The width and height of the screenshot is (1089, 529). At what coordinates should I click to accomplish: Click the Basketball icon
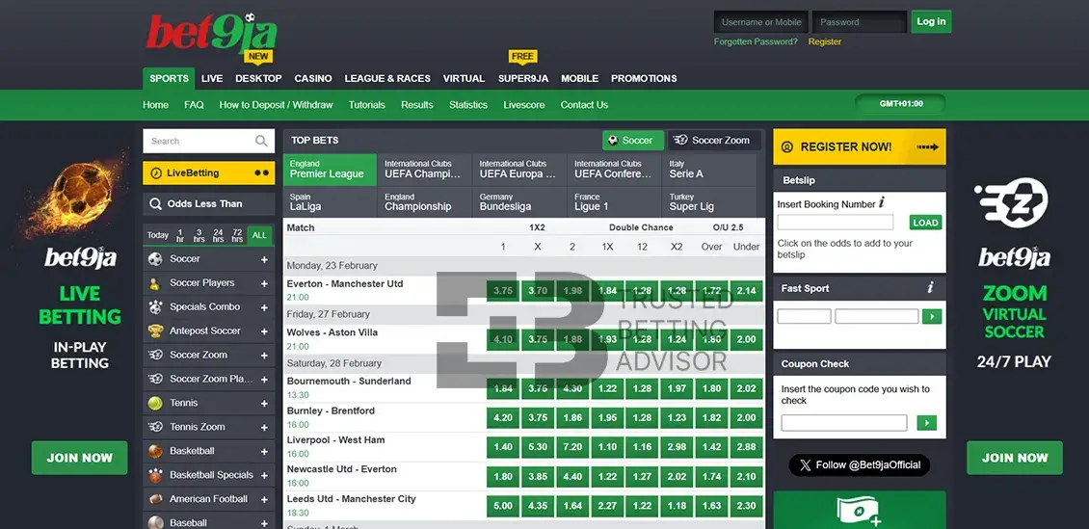[x=155, y=451]
